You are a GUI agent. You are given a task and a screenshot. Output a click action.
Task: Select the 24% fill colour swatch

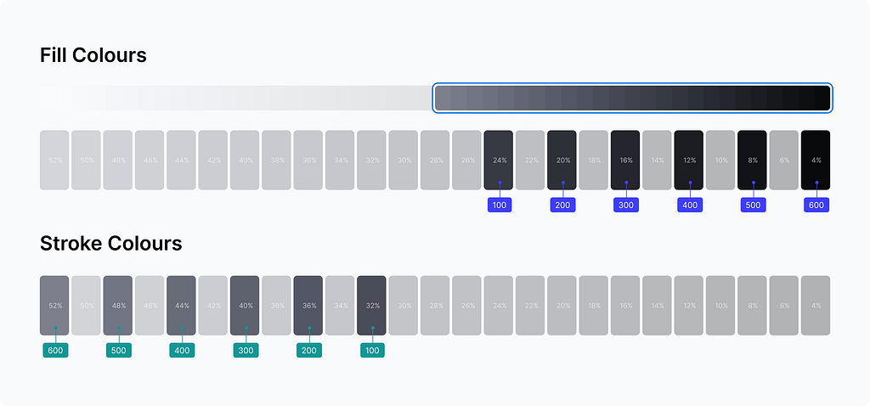(x=499, y=160)
